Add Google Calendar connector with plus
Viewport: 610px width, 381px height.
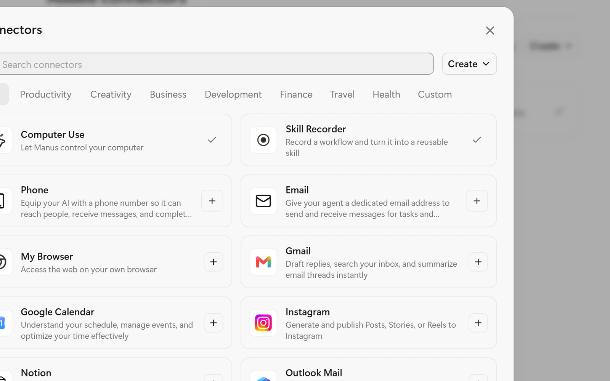pyautogui.click(x=213, y=323)
